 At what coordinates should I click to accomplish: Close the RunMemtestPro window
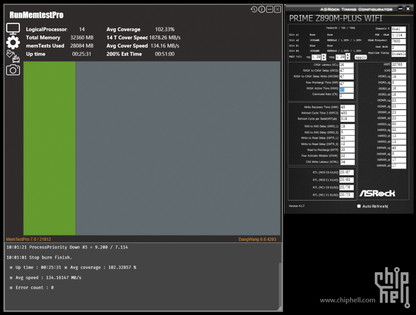[x=278, y=9]
